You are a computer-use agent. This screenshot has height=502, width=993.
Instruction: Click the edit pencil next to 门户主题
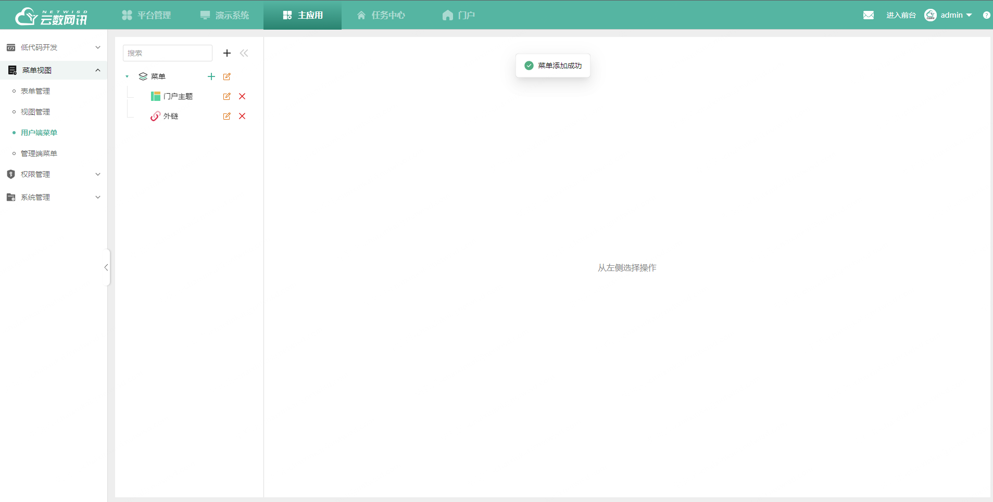(x=227, y=96)
